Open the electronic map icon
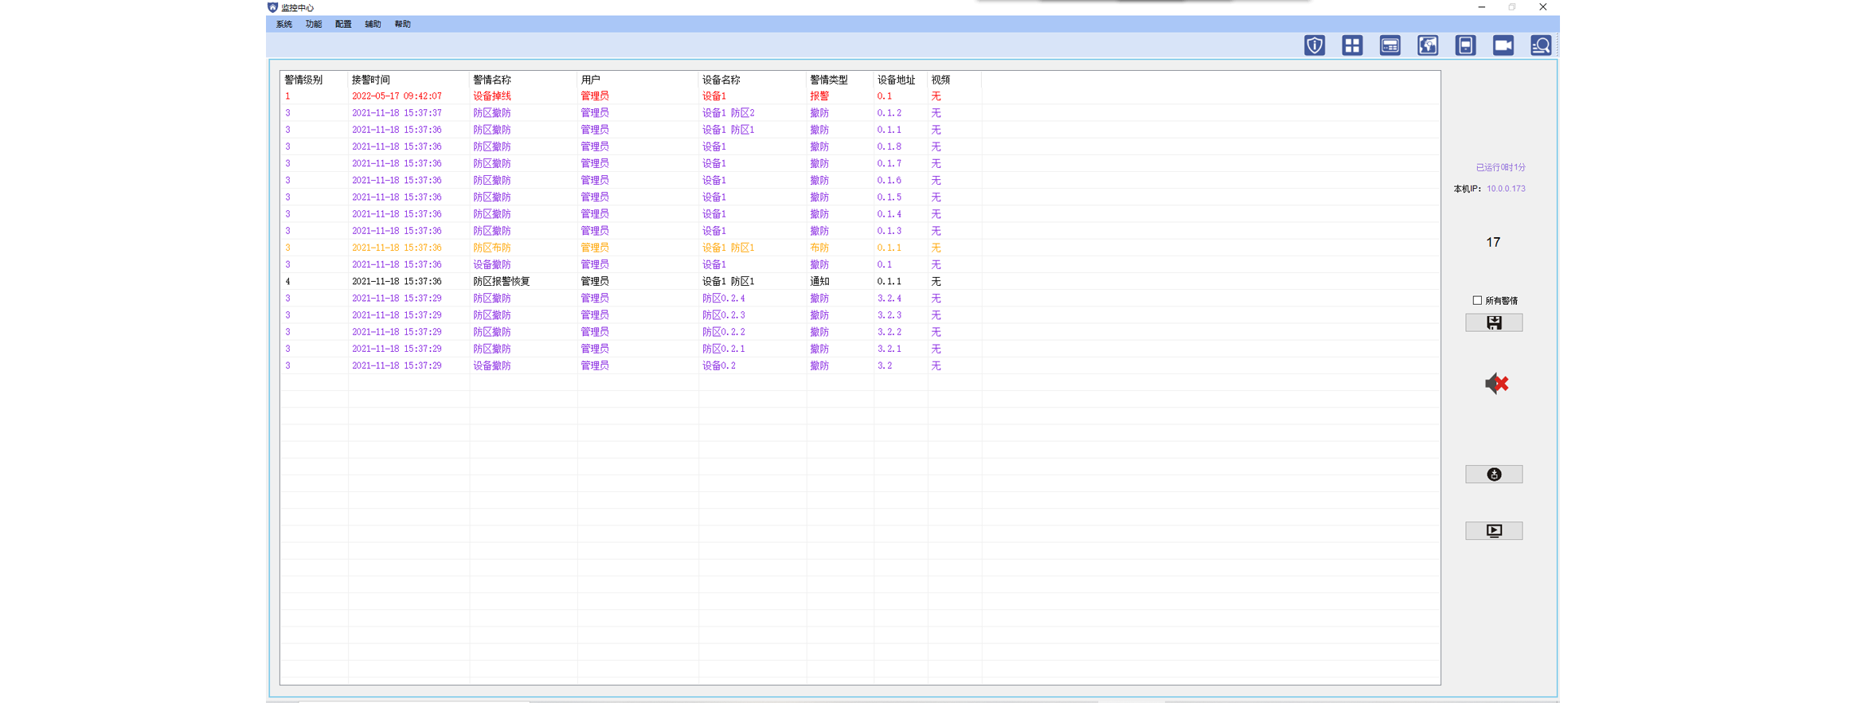Image resolution: width=1853 pixels, height=703 pixels. coord(1428,45)
